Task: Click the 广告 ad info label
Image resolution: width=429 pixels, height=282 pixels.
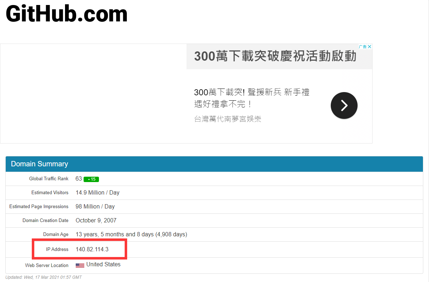Action: point(363,47)
